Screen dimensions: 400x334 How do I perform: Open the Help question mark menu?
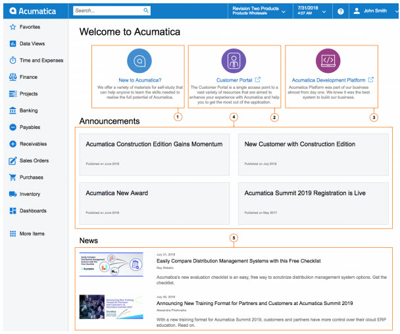click(340, 11)
